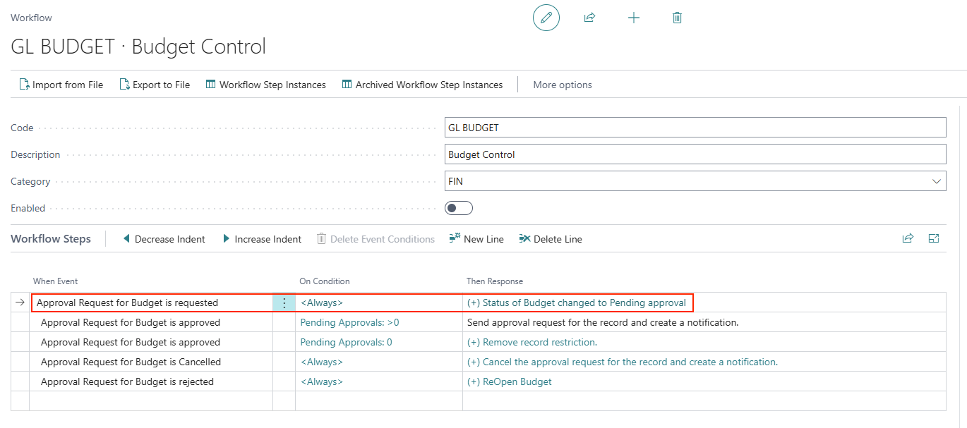Add a New Line to workflow steps
The image size is (967, 428).
pos(476,239)
